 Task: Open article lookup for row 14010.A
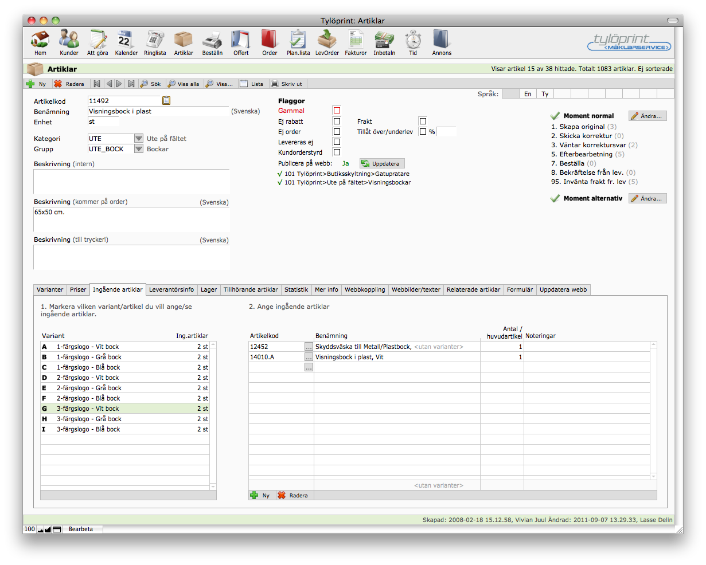pyautogui.click(x=309, y=357)
